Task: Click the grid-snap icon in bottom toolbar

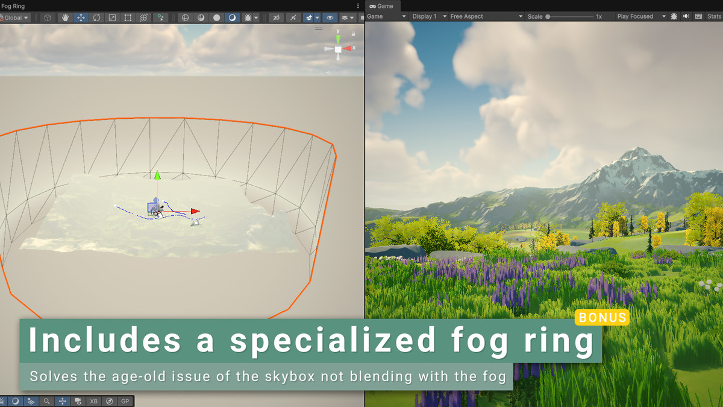Action: point(31,401)
